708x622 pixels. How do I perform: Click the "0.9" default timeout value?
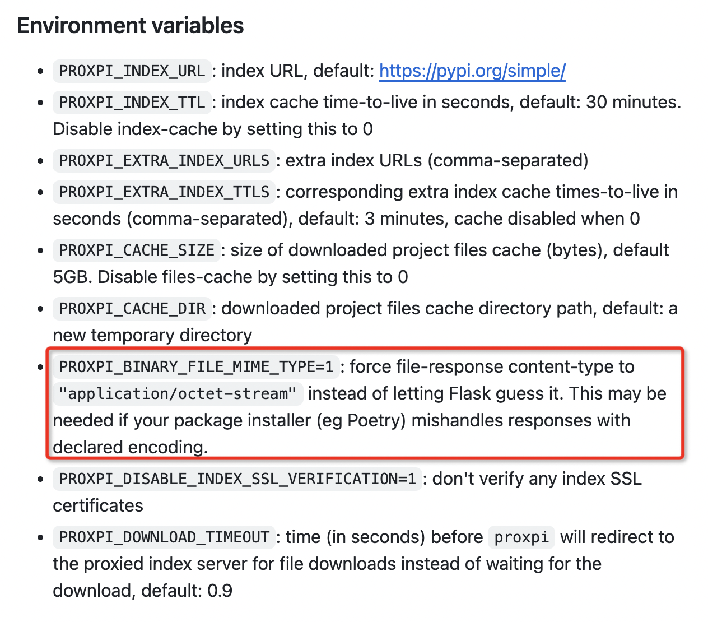click(x=220, y=591)
